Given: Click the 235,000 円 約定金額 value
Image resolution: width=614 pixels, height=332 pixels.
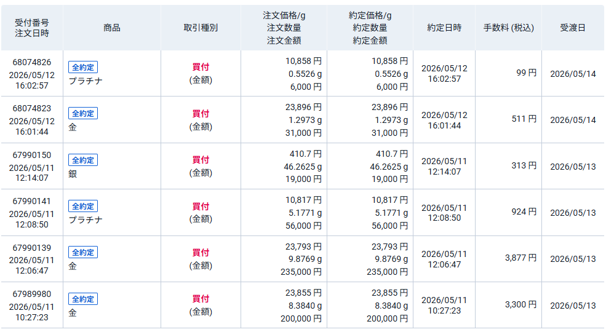Looking at the screenshot, I should click(387, 272).
